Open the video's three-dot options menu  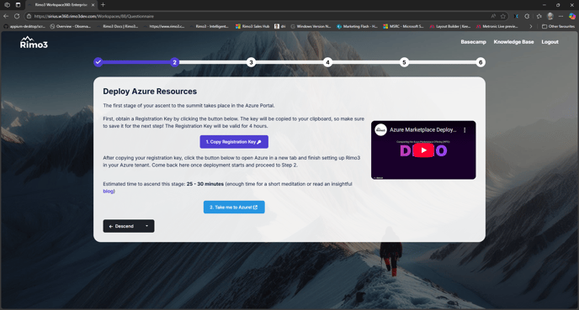(465, 129)
